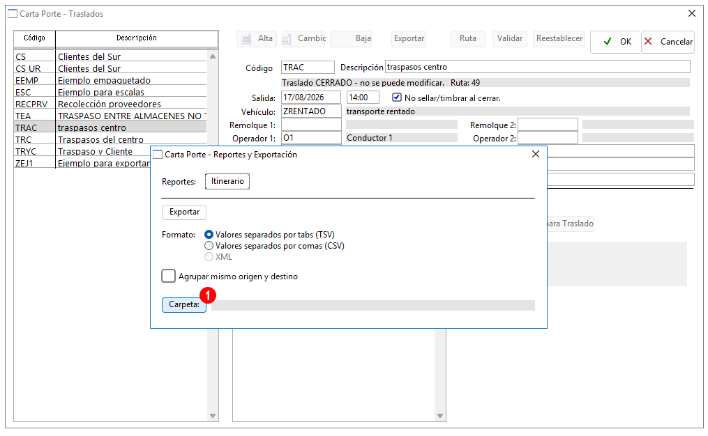This screenshot has height=436, width=708.
Task: Click the Vehículo field ZRENTADO
Action: tap(311, 111)
